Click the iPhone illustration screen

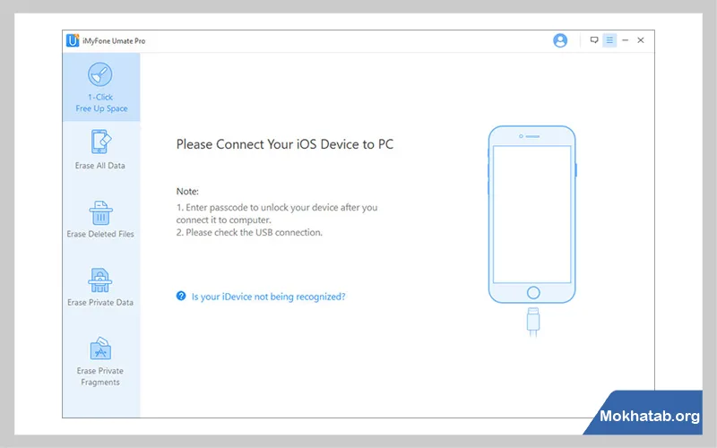532,211
